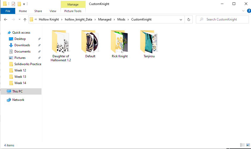Expand the ribbon with the chevron
Viewport: 251px width, 149px height.
coord(243,11)
